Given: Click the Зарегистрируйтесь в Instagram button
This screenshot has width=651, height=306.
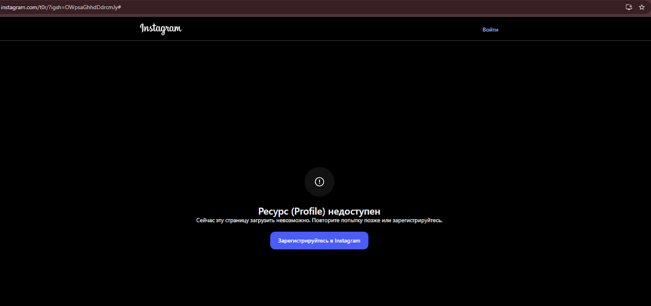Looking at the screenshot, I should (319, 241).
